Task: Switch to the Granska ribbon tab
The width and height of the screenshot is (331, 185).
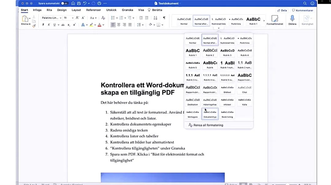Action: (x=127, y=10)
